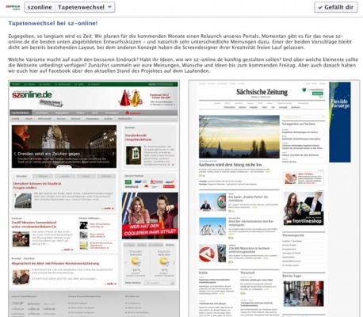This screenshot has width=363, height=317.
Task: Click green newsletter button near masthead
Action: coord(318,94)
